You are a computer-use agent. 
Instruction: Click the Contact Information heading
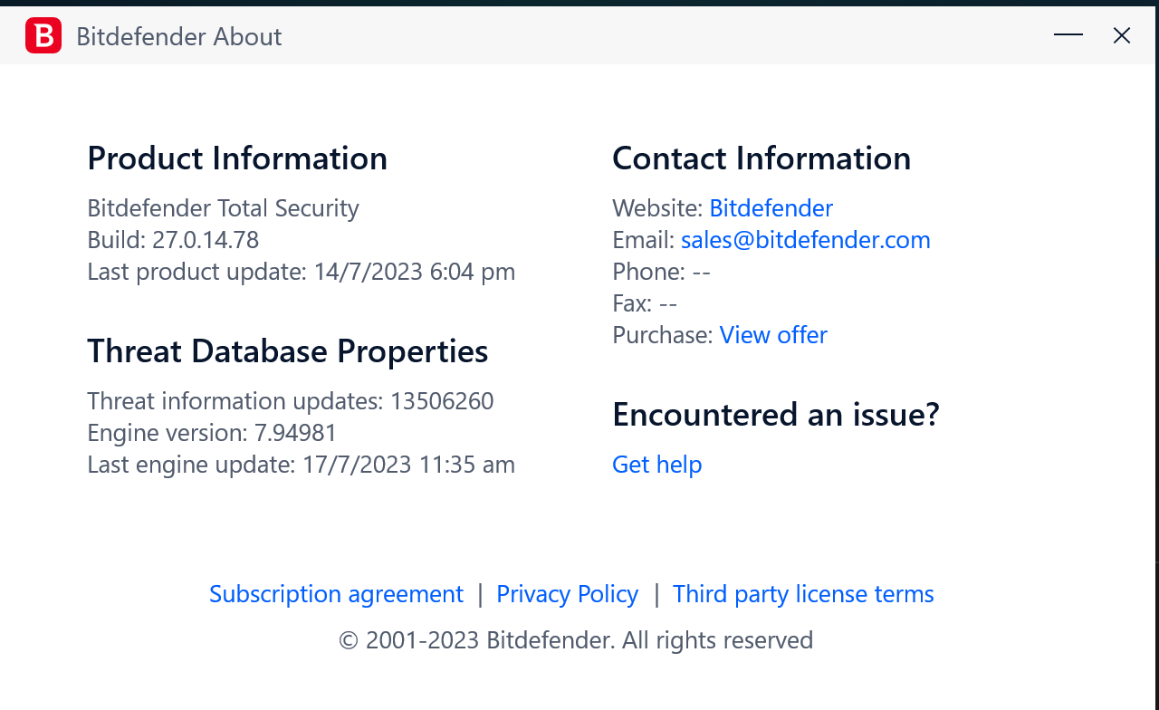(761, 158)
